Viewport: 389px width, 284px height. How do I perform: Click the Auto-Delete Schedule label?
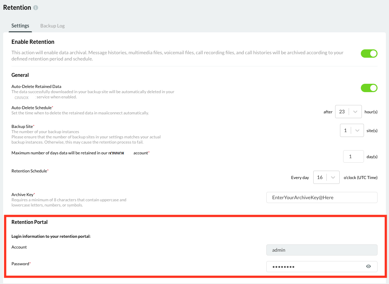click(32, 108)
